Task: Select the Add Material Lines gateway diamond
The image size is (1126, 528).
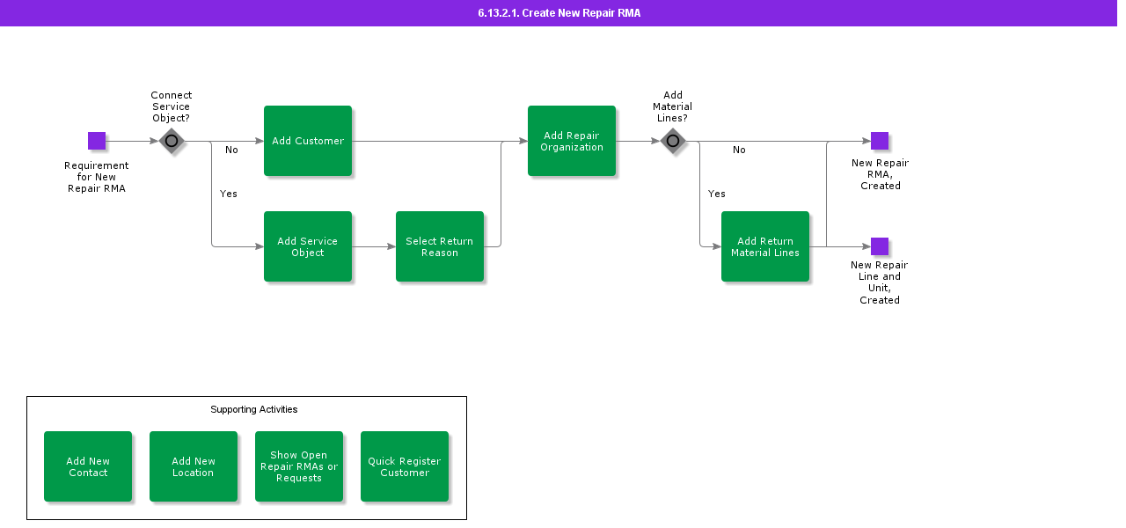Action: (673, 141)
